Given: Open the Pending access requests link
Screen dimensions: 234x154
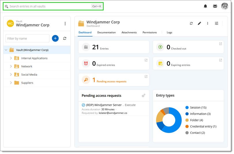Looking at the screenshot, I should pyautogui.click(x=111, y=81).
